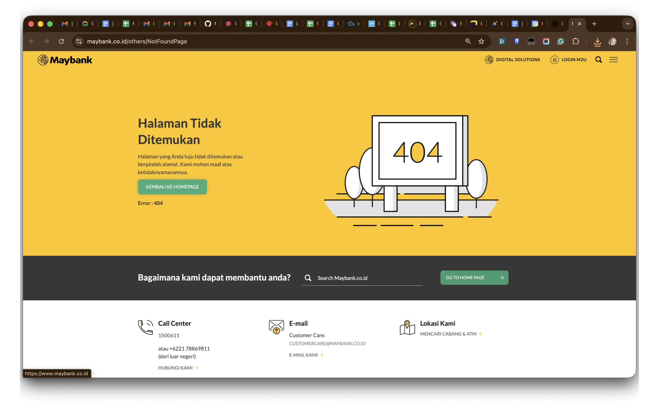
Task: Open the Chrome extensions puzzle icon
Action: point(575,41)
